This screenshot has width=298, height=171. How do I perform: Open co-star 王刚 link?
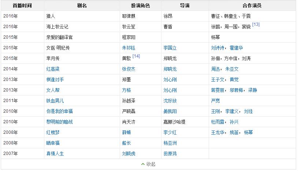tap(216, 111)
